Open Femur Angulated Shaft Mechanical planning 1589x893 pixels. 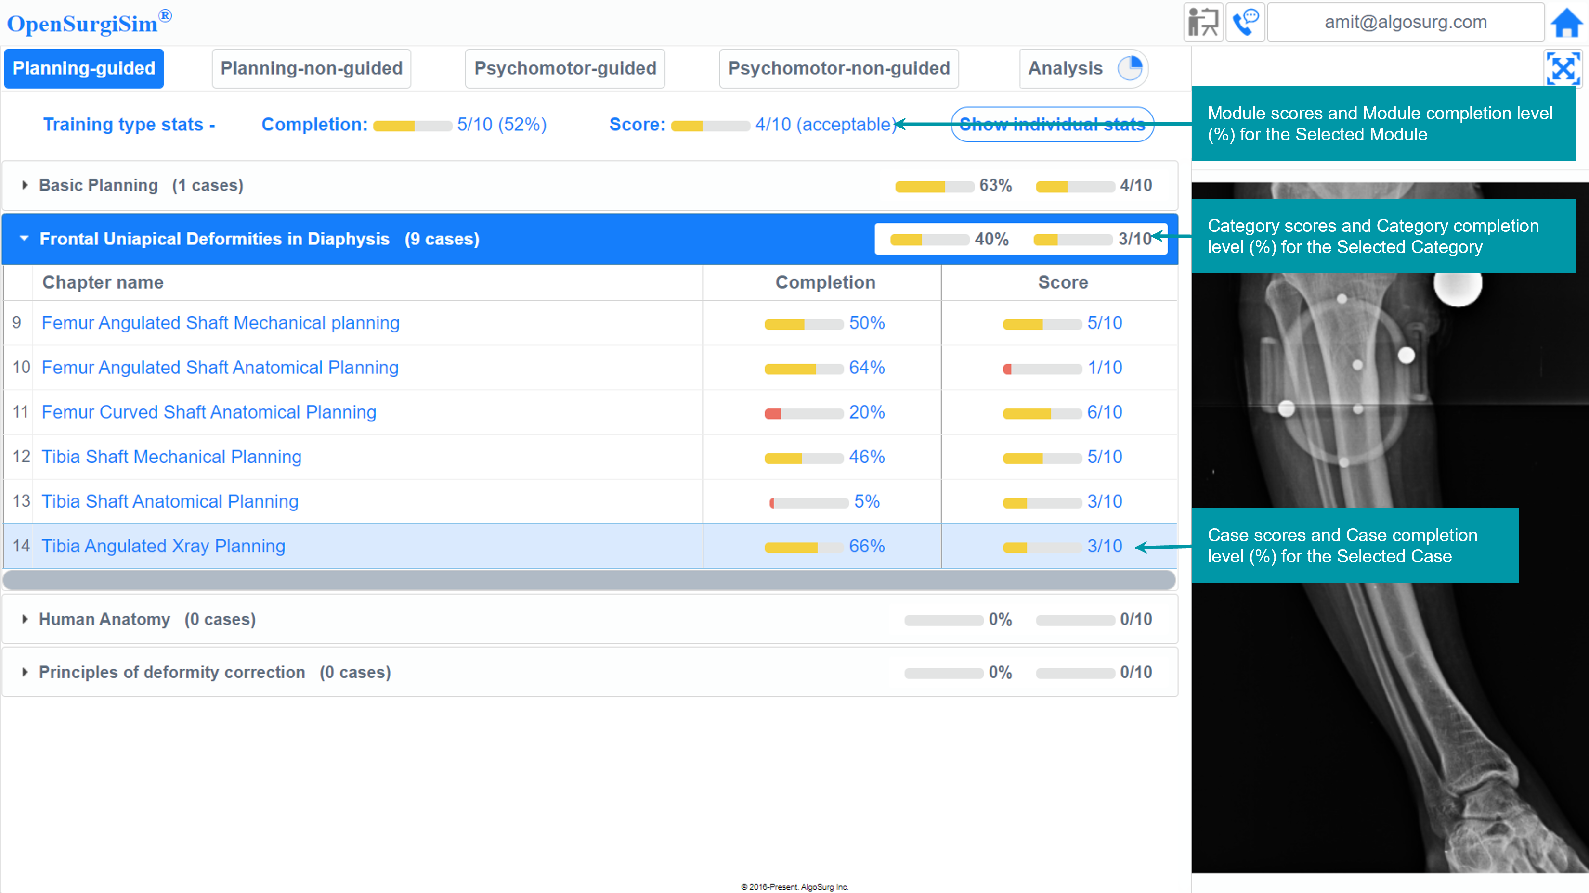tap(220, 323)
